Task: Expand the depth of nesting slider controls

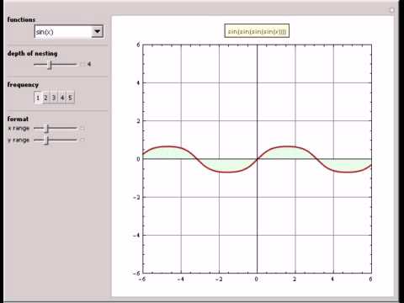Action: coord(82,64)
